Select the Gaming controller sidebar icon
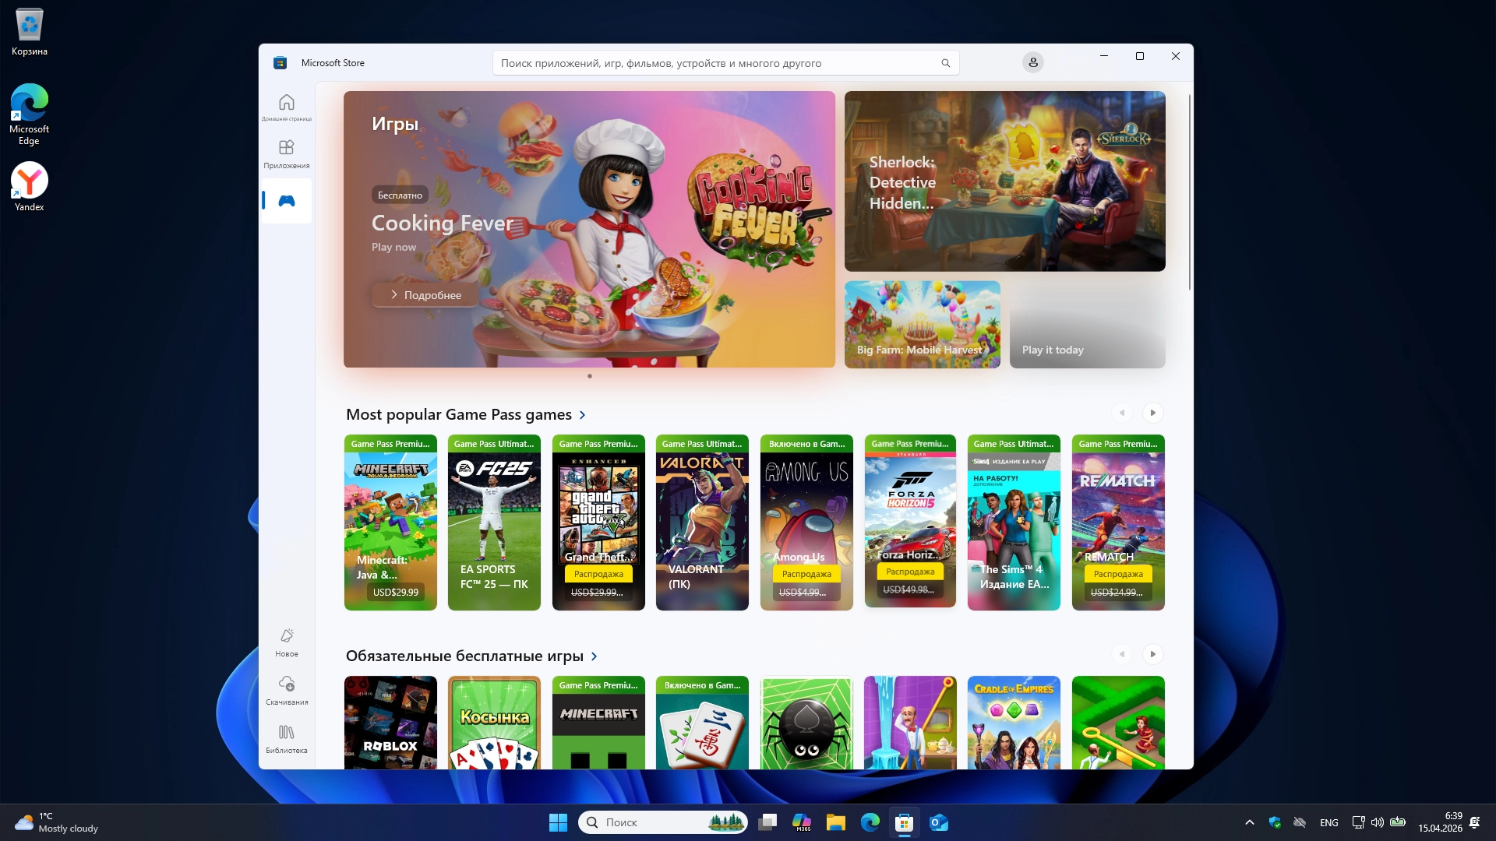This screenshot has width=1496, height=841. pyautogui.click(x=286, y=201)
